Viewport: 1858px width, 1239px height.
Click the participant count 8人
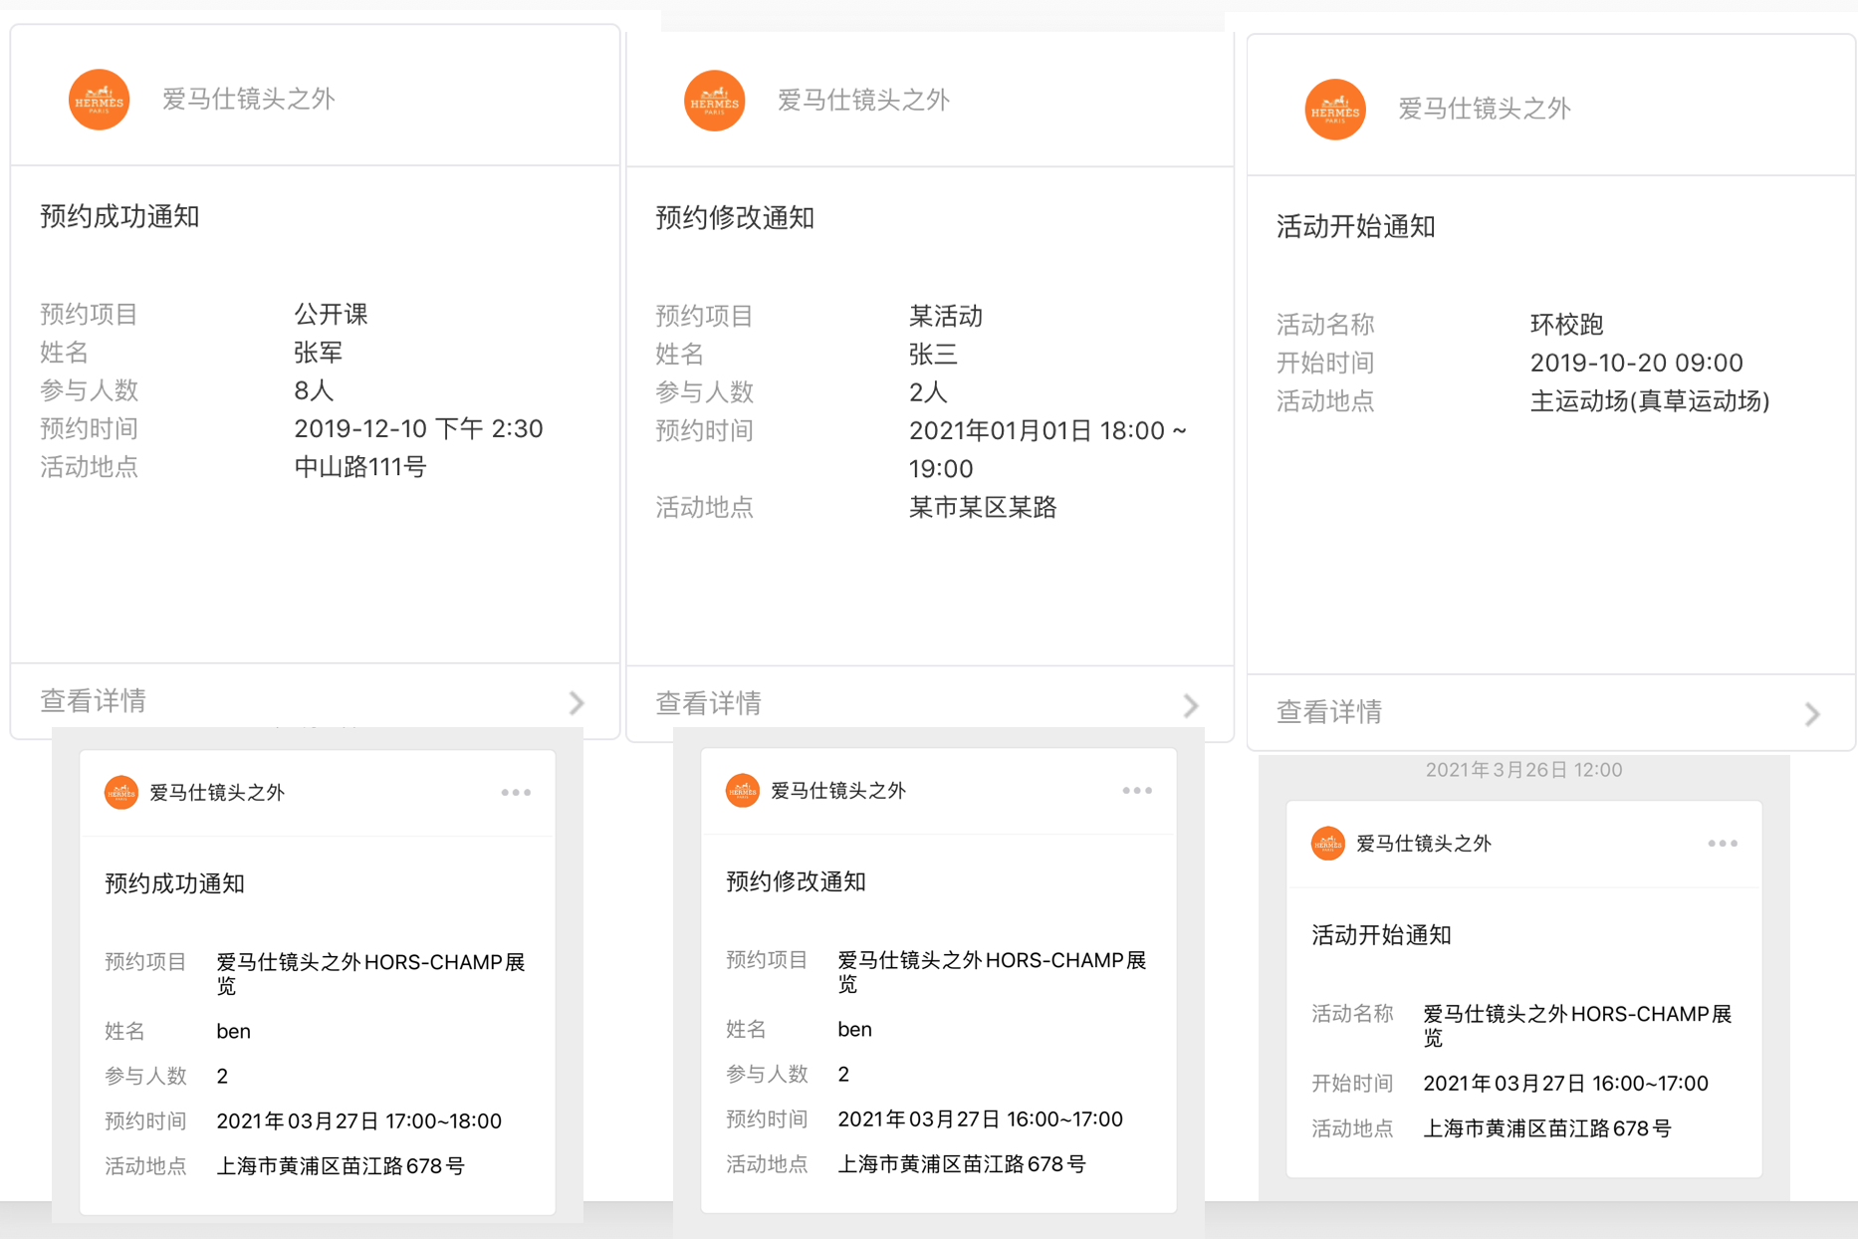(x=315, y=390)
